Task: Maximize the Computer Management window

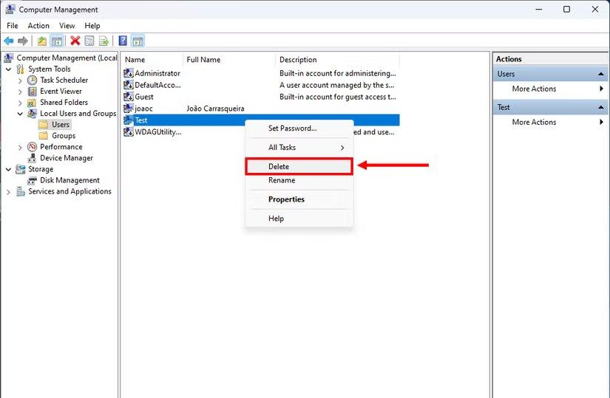Action: coord(567,10)
